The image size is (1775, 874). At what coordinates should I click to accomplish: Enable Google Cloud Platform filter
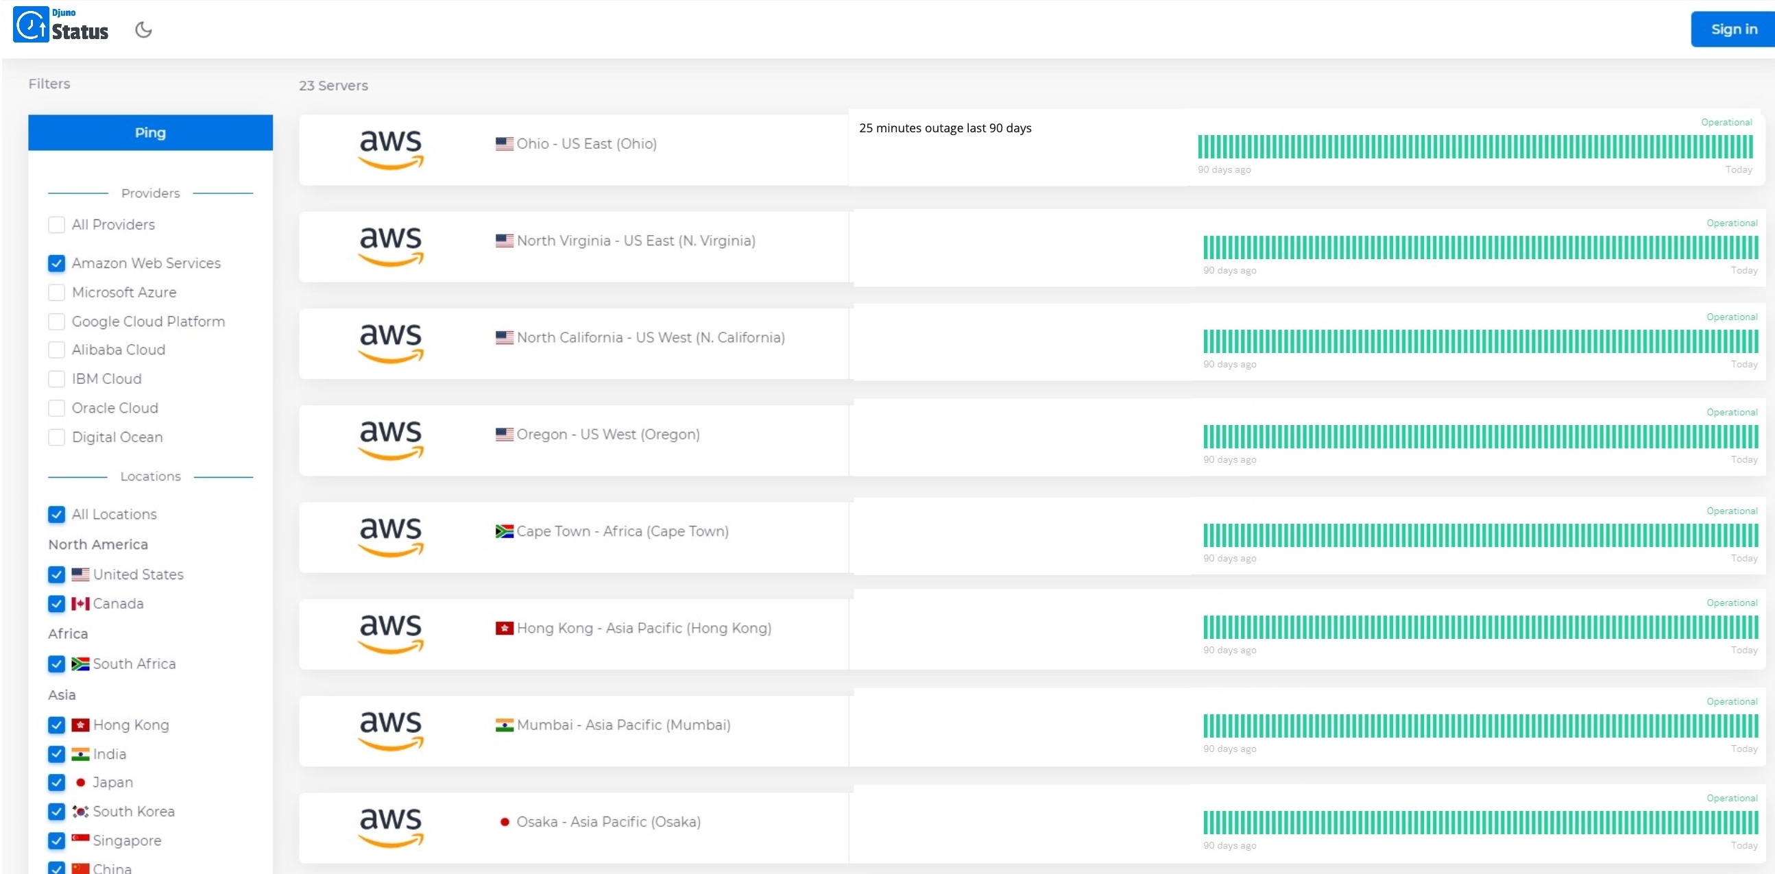(x=56, y=321)
